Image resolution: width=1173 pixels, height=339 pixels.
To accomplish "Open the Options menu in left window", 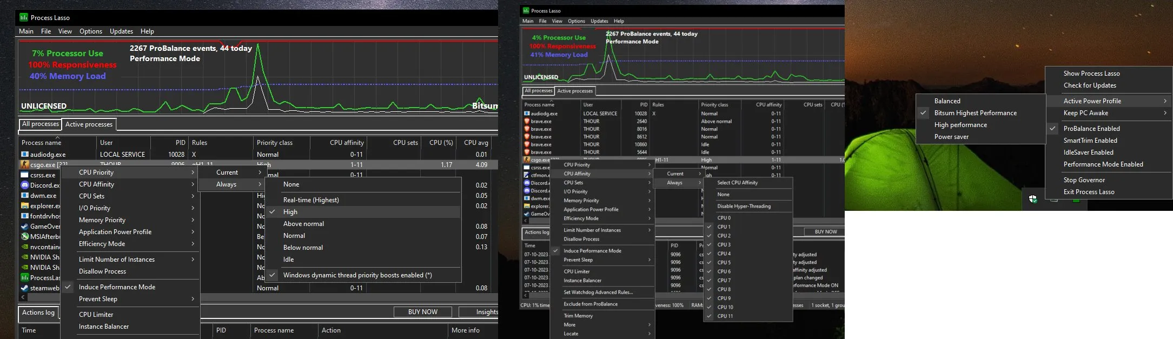I will (91, 31).
